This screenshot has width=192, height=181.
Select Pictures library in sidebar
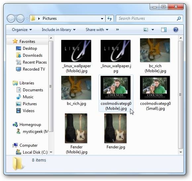click(26, 104)
